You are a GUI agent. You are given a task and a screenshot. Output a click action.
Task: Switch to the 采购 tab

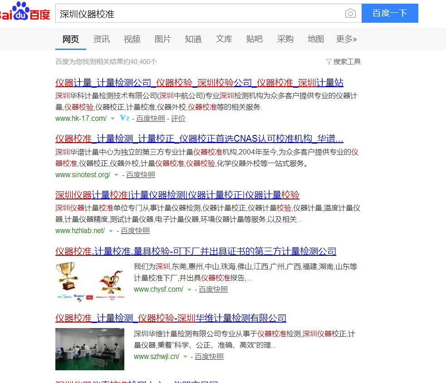tap(285, 39)
